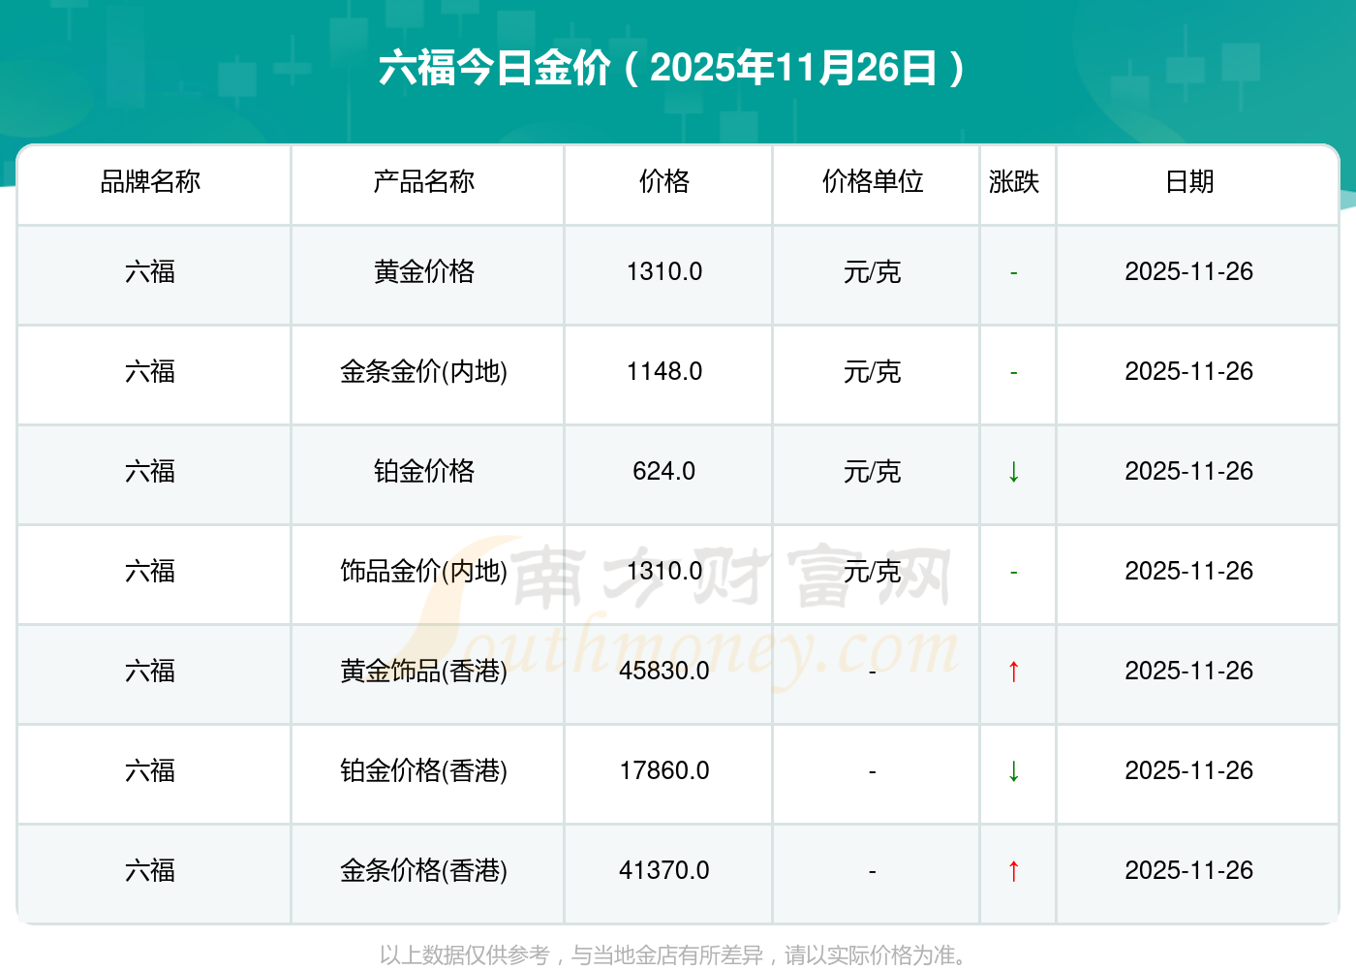Click the 价格 column header
1356x970 pixels.
pos(664,181)
